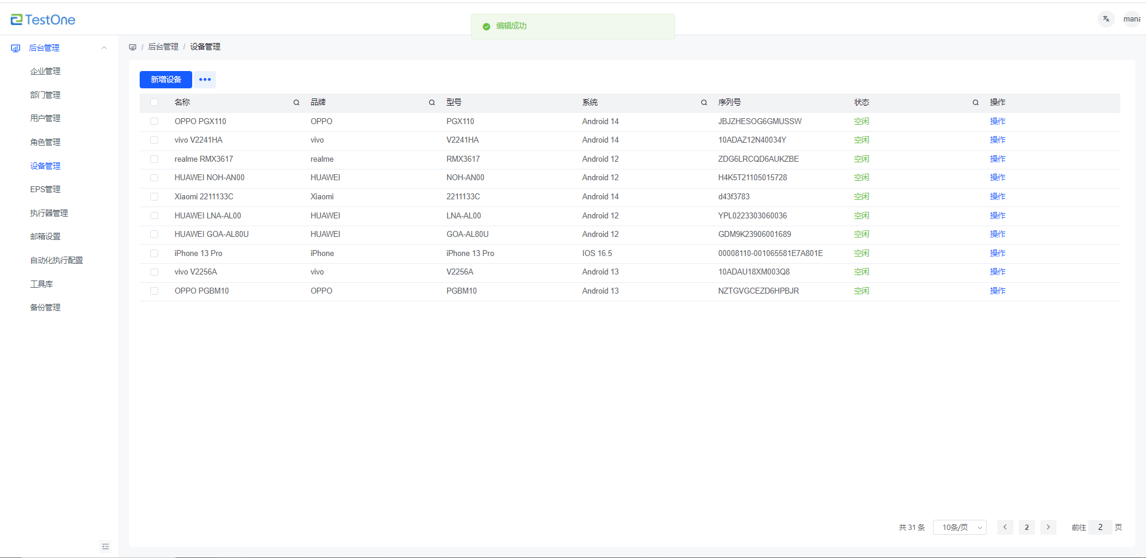Open 邮箱设置 in the sidebar
This screenshot has width=1146, height=558.
[x=45, y=236]
